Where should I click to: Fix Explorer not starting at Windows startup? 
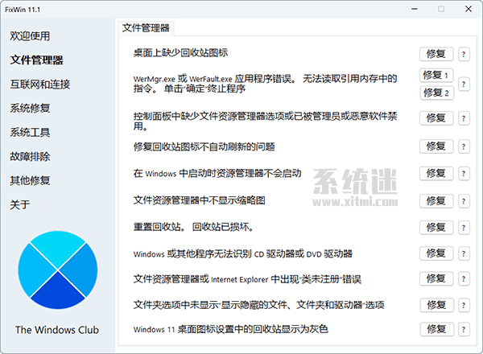pos(436,173)
